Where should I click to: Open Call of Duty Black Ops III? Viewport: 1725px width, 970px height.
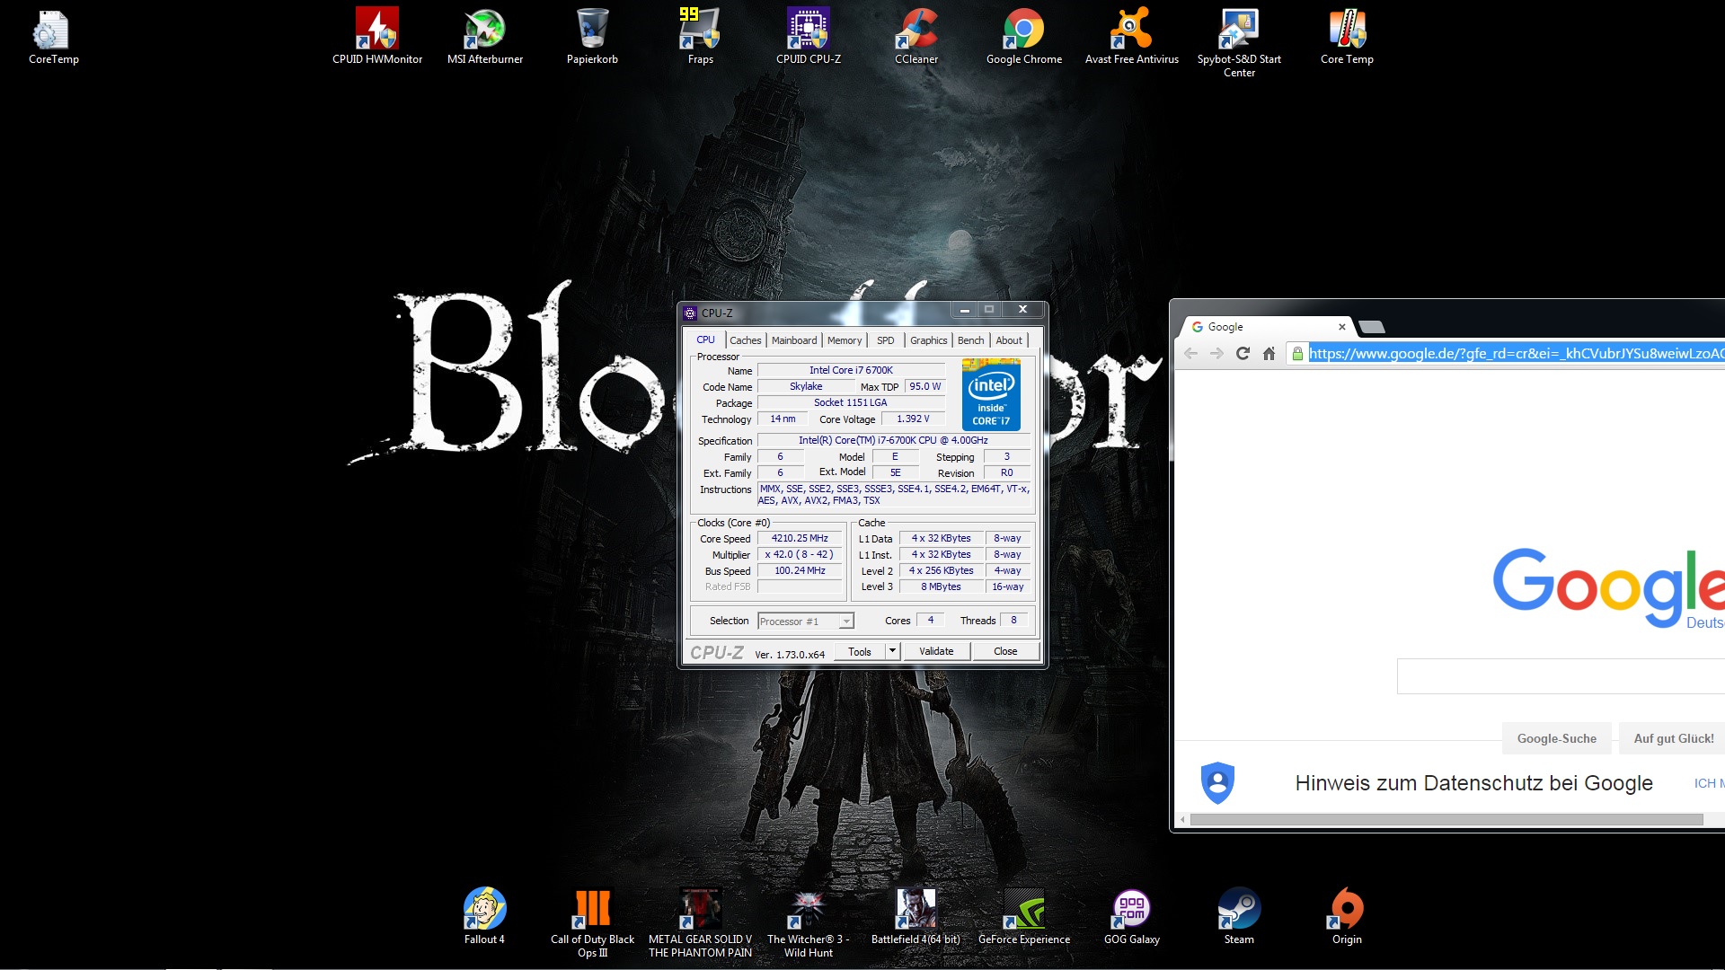click(x=592, y=923)
